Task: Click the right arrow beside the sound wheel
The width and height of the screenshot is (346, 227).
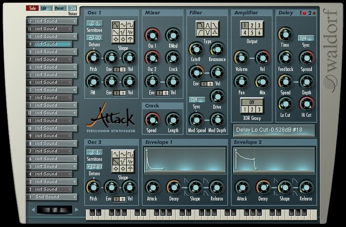Action: point(76,209)
